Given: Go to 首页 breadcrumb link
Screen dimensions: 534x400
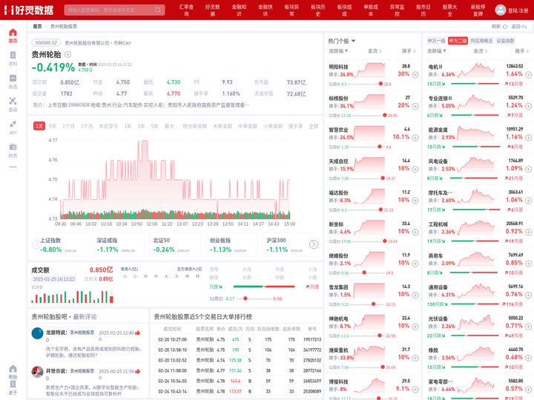Looking at the screenshot, I should point(37,26).
